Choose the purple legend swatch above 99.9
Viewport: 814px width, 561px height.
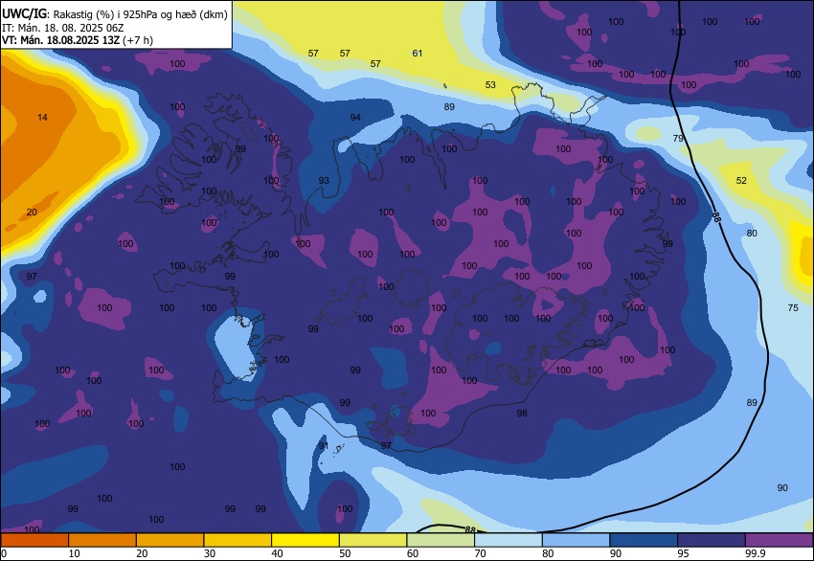(x=780, y=540)
